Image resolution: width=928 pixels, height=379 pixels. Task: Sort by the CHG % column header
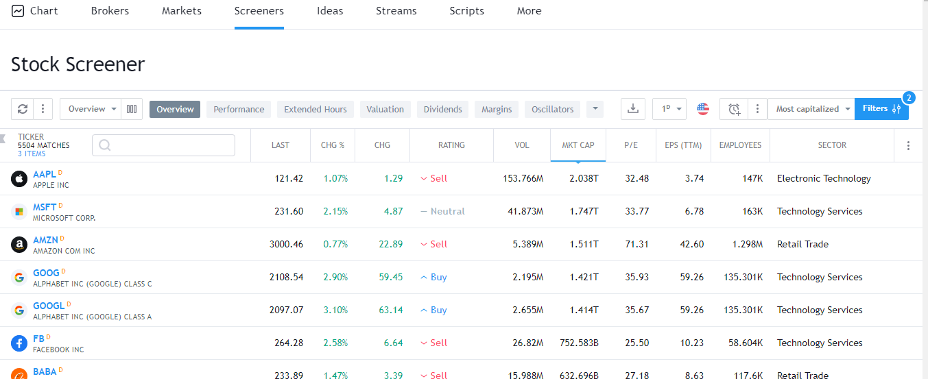333,145
